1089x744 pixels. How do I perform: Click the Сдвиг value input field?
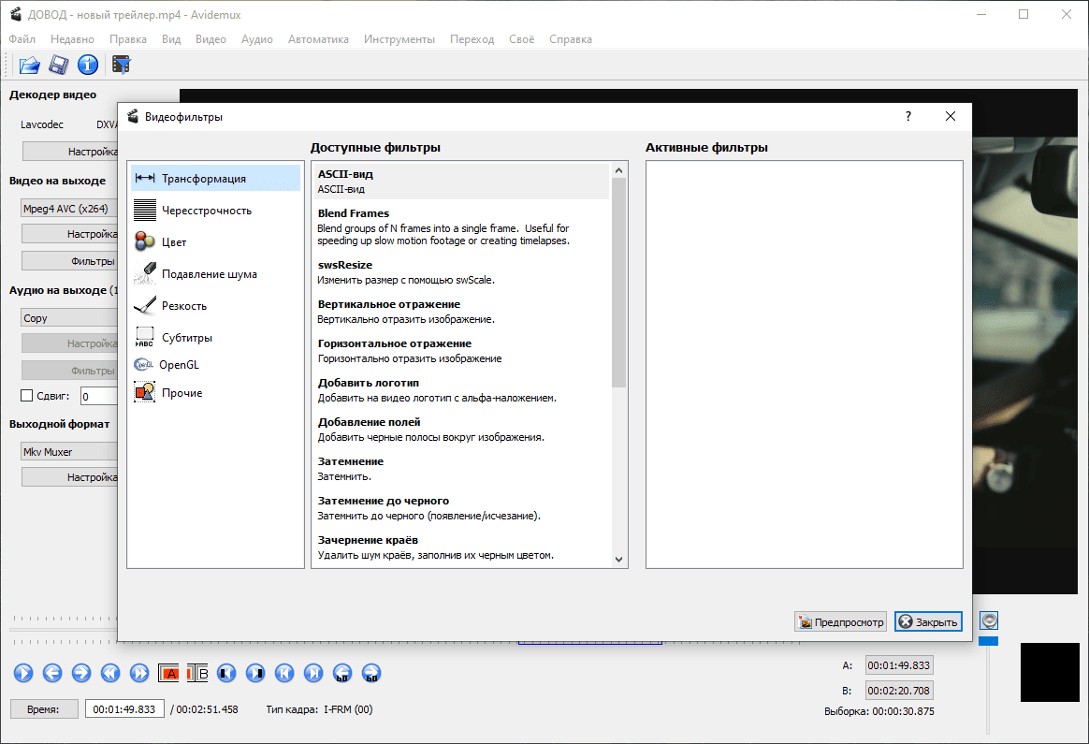point(99,396)
